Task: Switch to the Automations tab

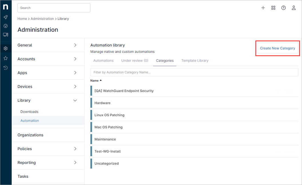Action: click(x=103, y=60)
